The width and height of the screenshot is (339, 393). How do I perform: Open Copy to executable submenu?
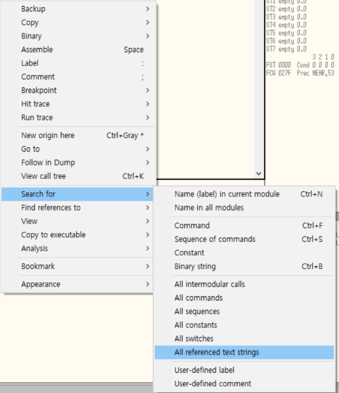[x=77, y=235]
